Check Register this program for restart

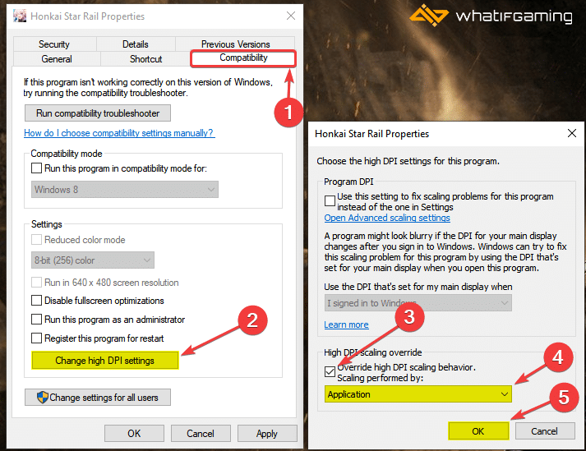coord(36,338)
